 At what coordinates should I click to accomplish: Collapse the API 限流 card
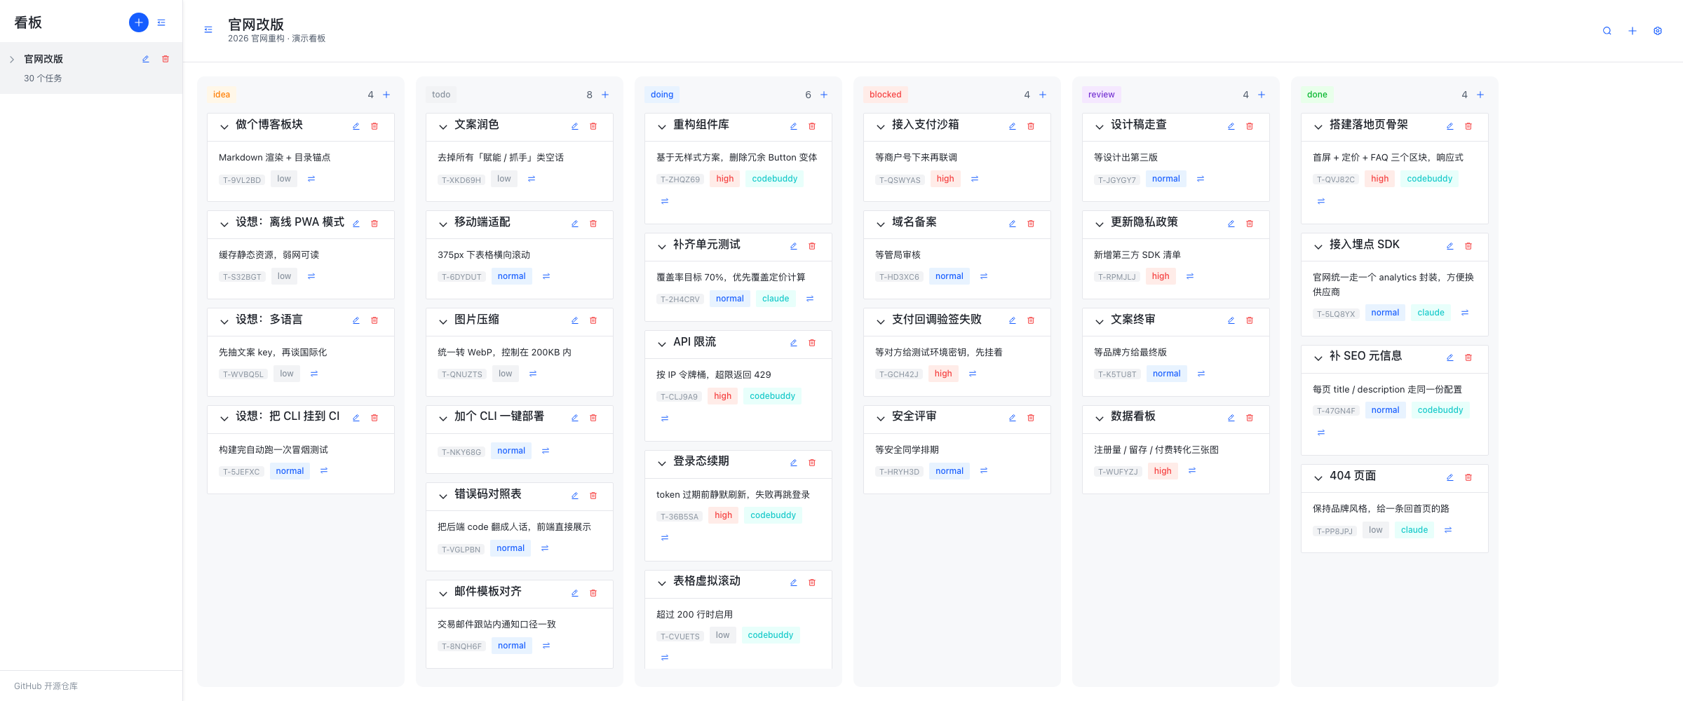(662, 343)
